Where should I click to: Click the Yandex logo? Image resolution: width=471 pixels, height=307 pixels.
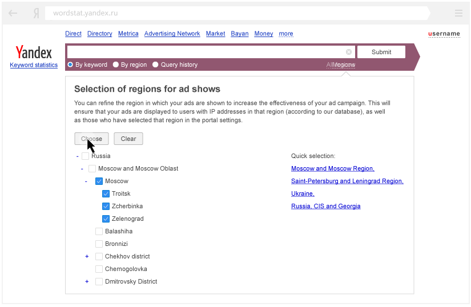tap(34, 52)
